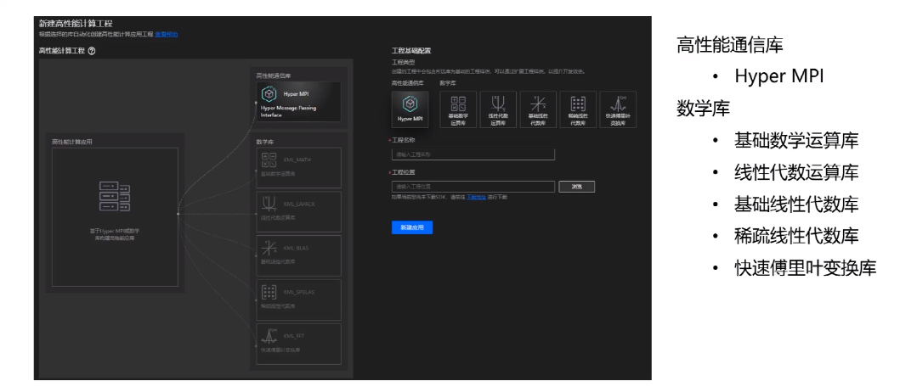This screenshot has height=392, width=917.
Task: Select the KML_LAPACK card in the diagram
Action: 298,211
